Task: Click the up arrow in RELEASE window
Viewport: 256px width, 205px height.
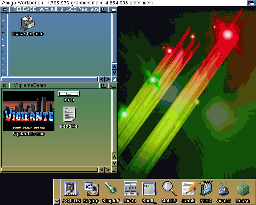Action: (x=114, y=66)
